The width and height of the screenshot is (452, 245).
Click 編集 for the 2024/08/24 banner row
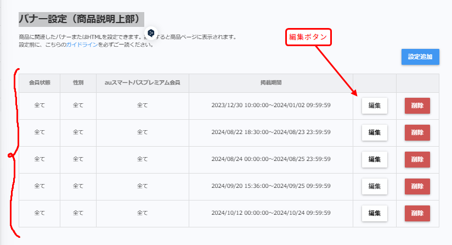(x=374, y=159)
